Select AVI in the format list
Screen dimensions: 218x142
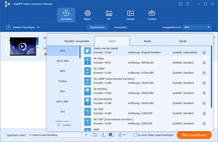62,112
